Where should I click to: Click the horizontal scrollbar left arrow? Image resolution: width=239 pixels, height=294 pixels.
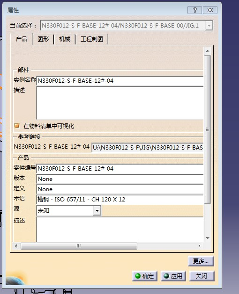pyautogui.click(x=16, y=246)
